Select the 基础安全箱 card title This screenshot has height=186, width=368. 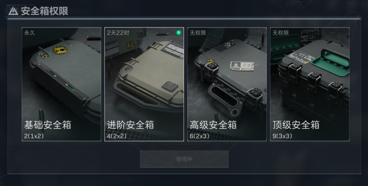click(48, 125)
